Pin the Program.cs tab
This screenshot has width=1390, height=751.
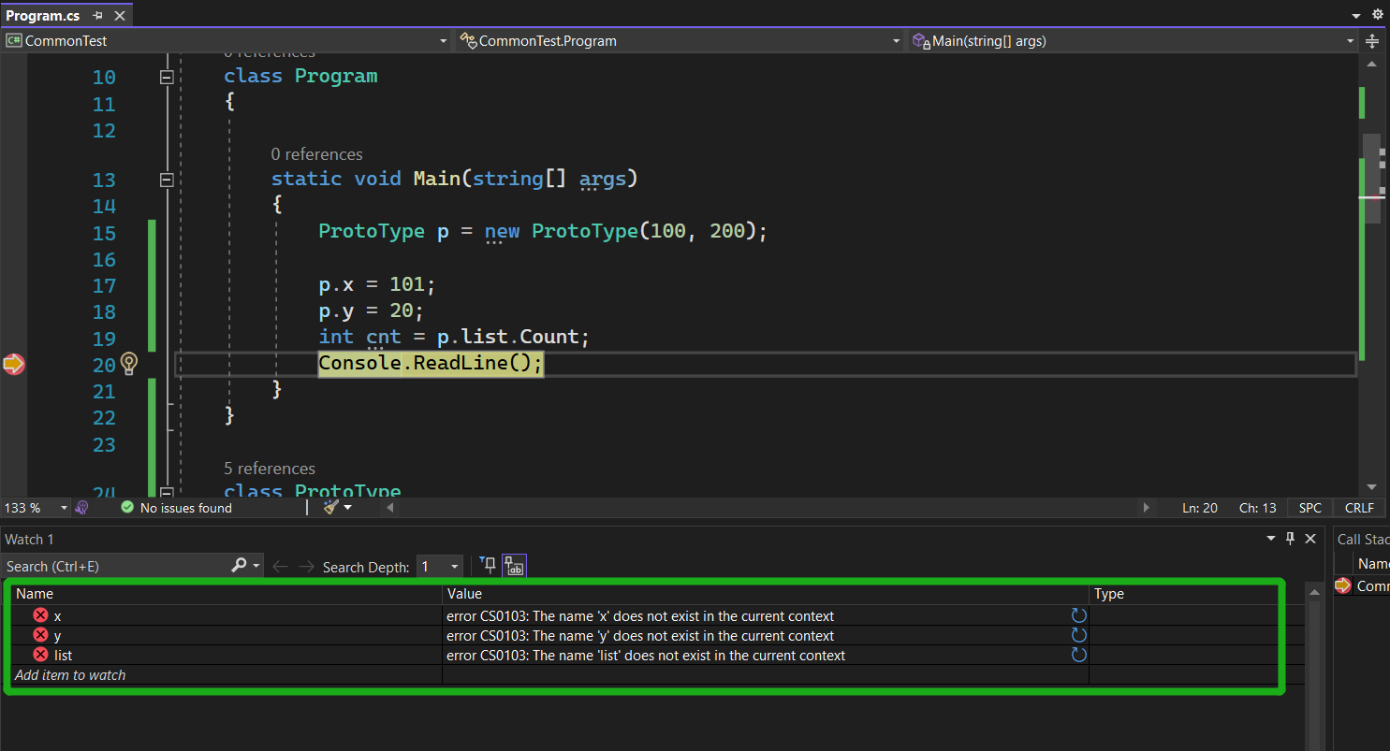[98, 16]
